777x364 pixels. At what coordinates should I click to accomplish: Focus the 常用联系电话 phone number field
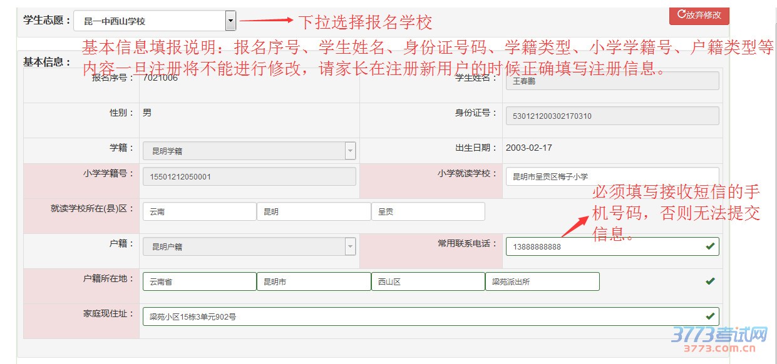[x=604, y=246]
